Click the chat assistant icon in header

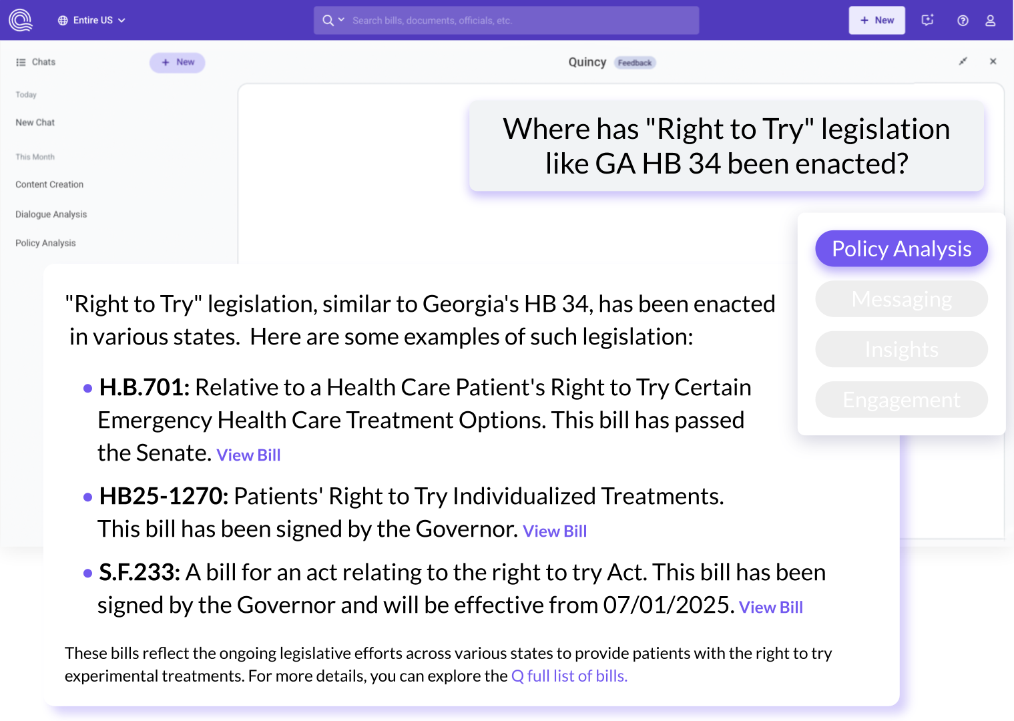[x=927, y=20]
